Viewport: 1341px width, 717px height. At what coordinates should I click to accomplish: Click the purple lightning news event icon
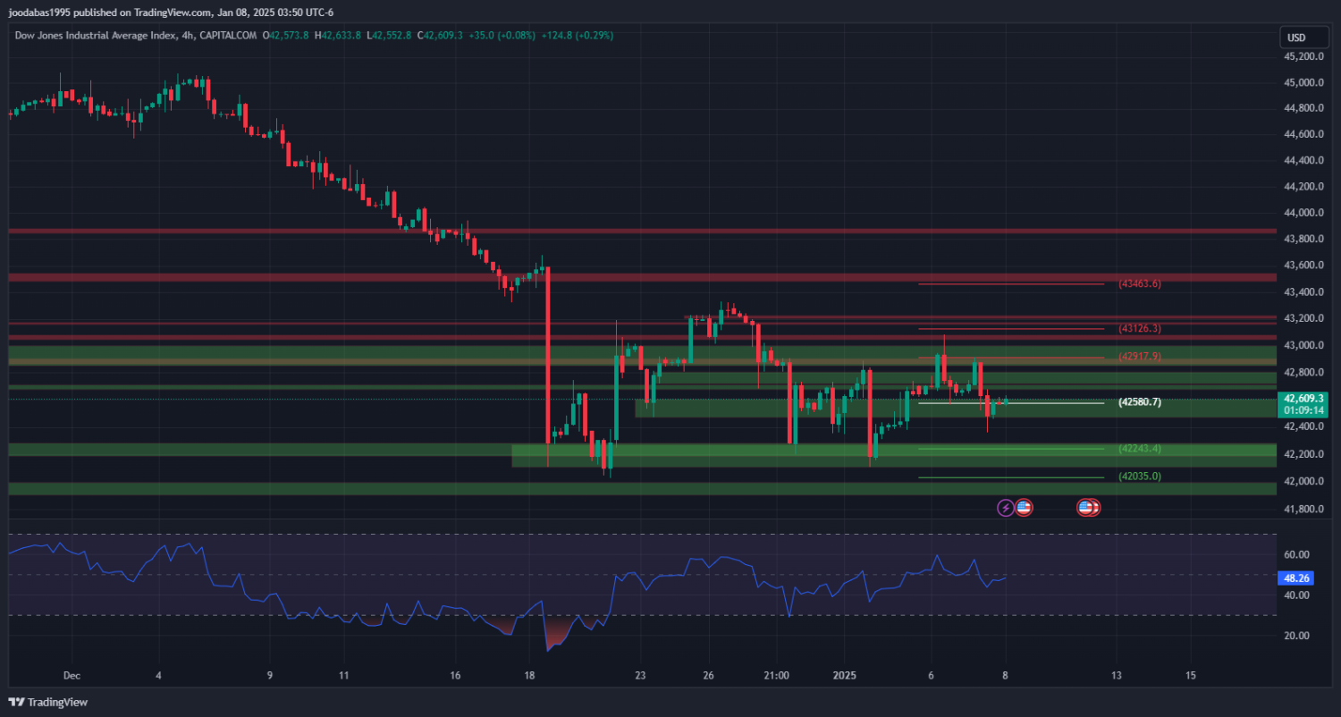[x=1006, y=508]
